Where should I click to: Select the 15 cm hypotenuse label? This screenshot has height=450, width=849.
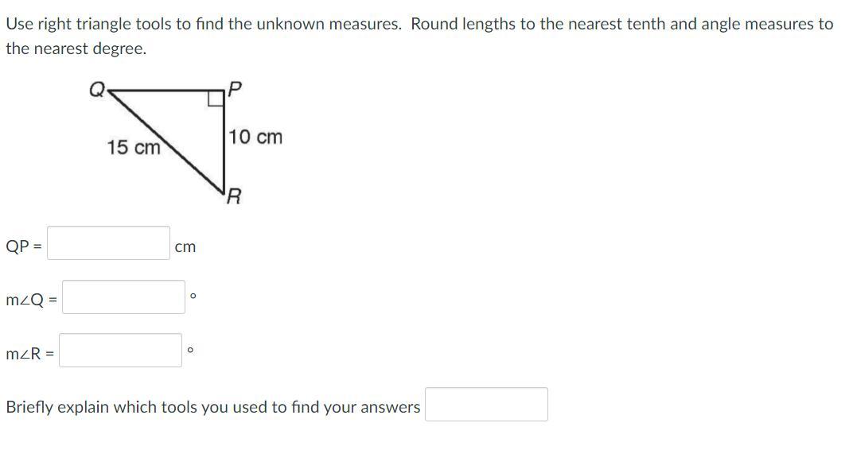pos(134,147)
